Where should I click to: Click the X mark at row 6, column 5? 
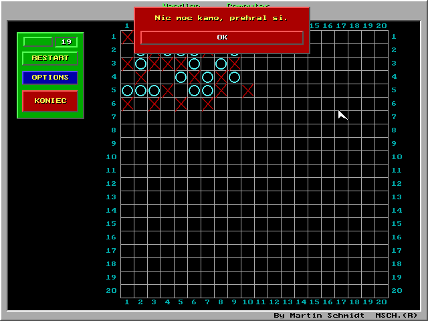181,104
